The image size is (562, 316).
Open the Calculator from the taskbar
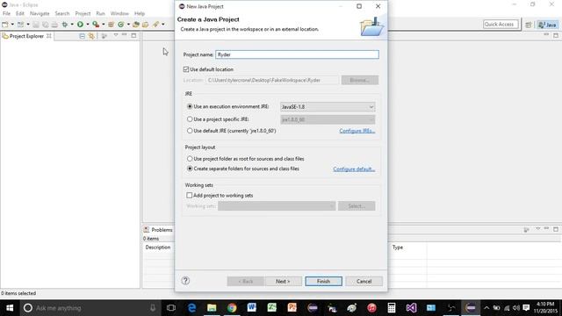point(392,308)
